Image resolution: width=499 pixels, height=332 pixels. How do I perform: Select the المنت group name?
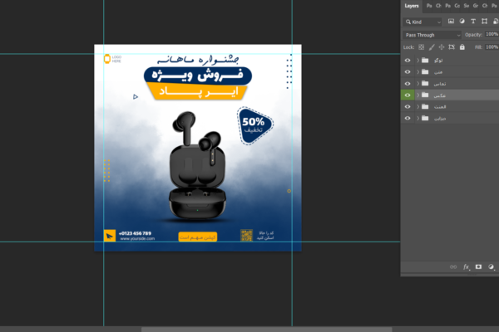440,107
